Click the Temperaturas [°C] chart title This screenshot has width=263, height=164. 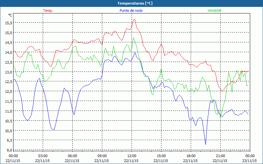(135, 3)
